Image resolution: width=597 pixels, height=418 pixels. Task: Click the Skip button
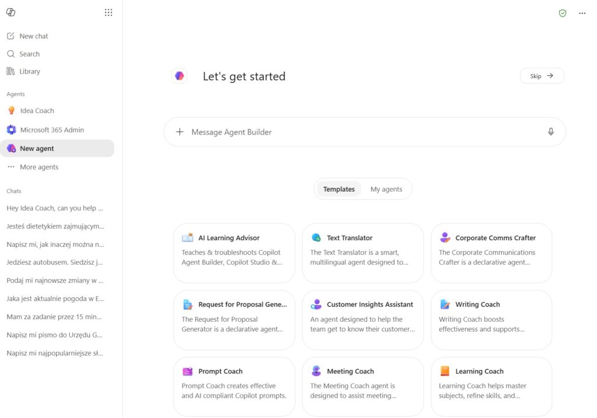(x=542, y=76)
